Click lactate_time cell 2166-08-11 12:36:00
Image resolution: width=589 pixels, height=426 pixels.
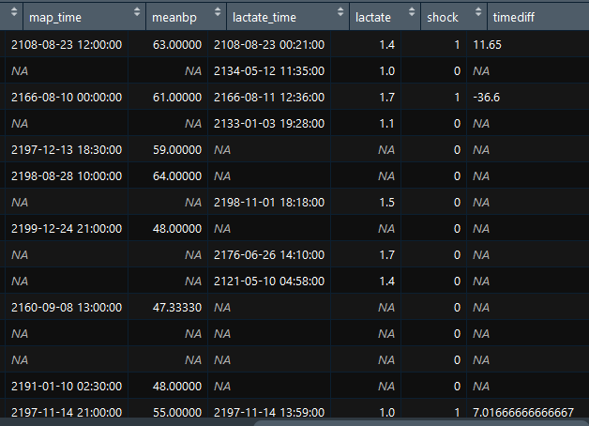[269, 98]
